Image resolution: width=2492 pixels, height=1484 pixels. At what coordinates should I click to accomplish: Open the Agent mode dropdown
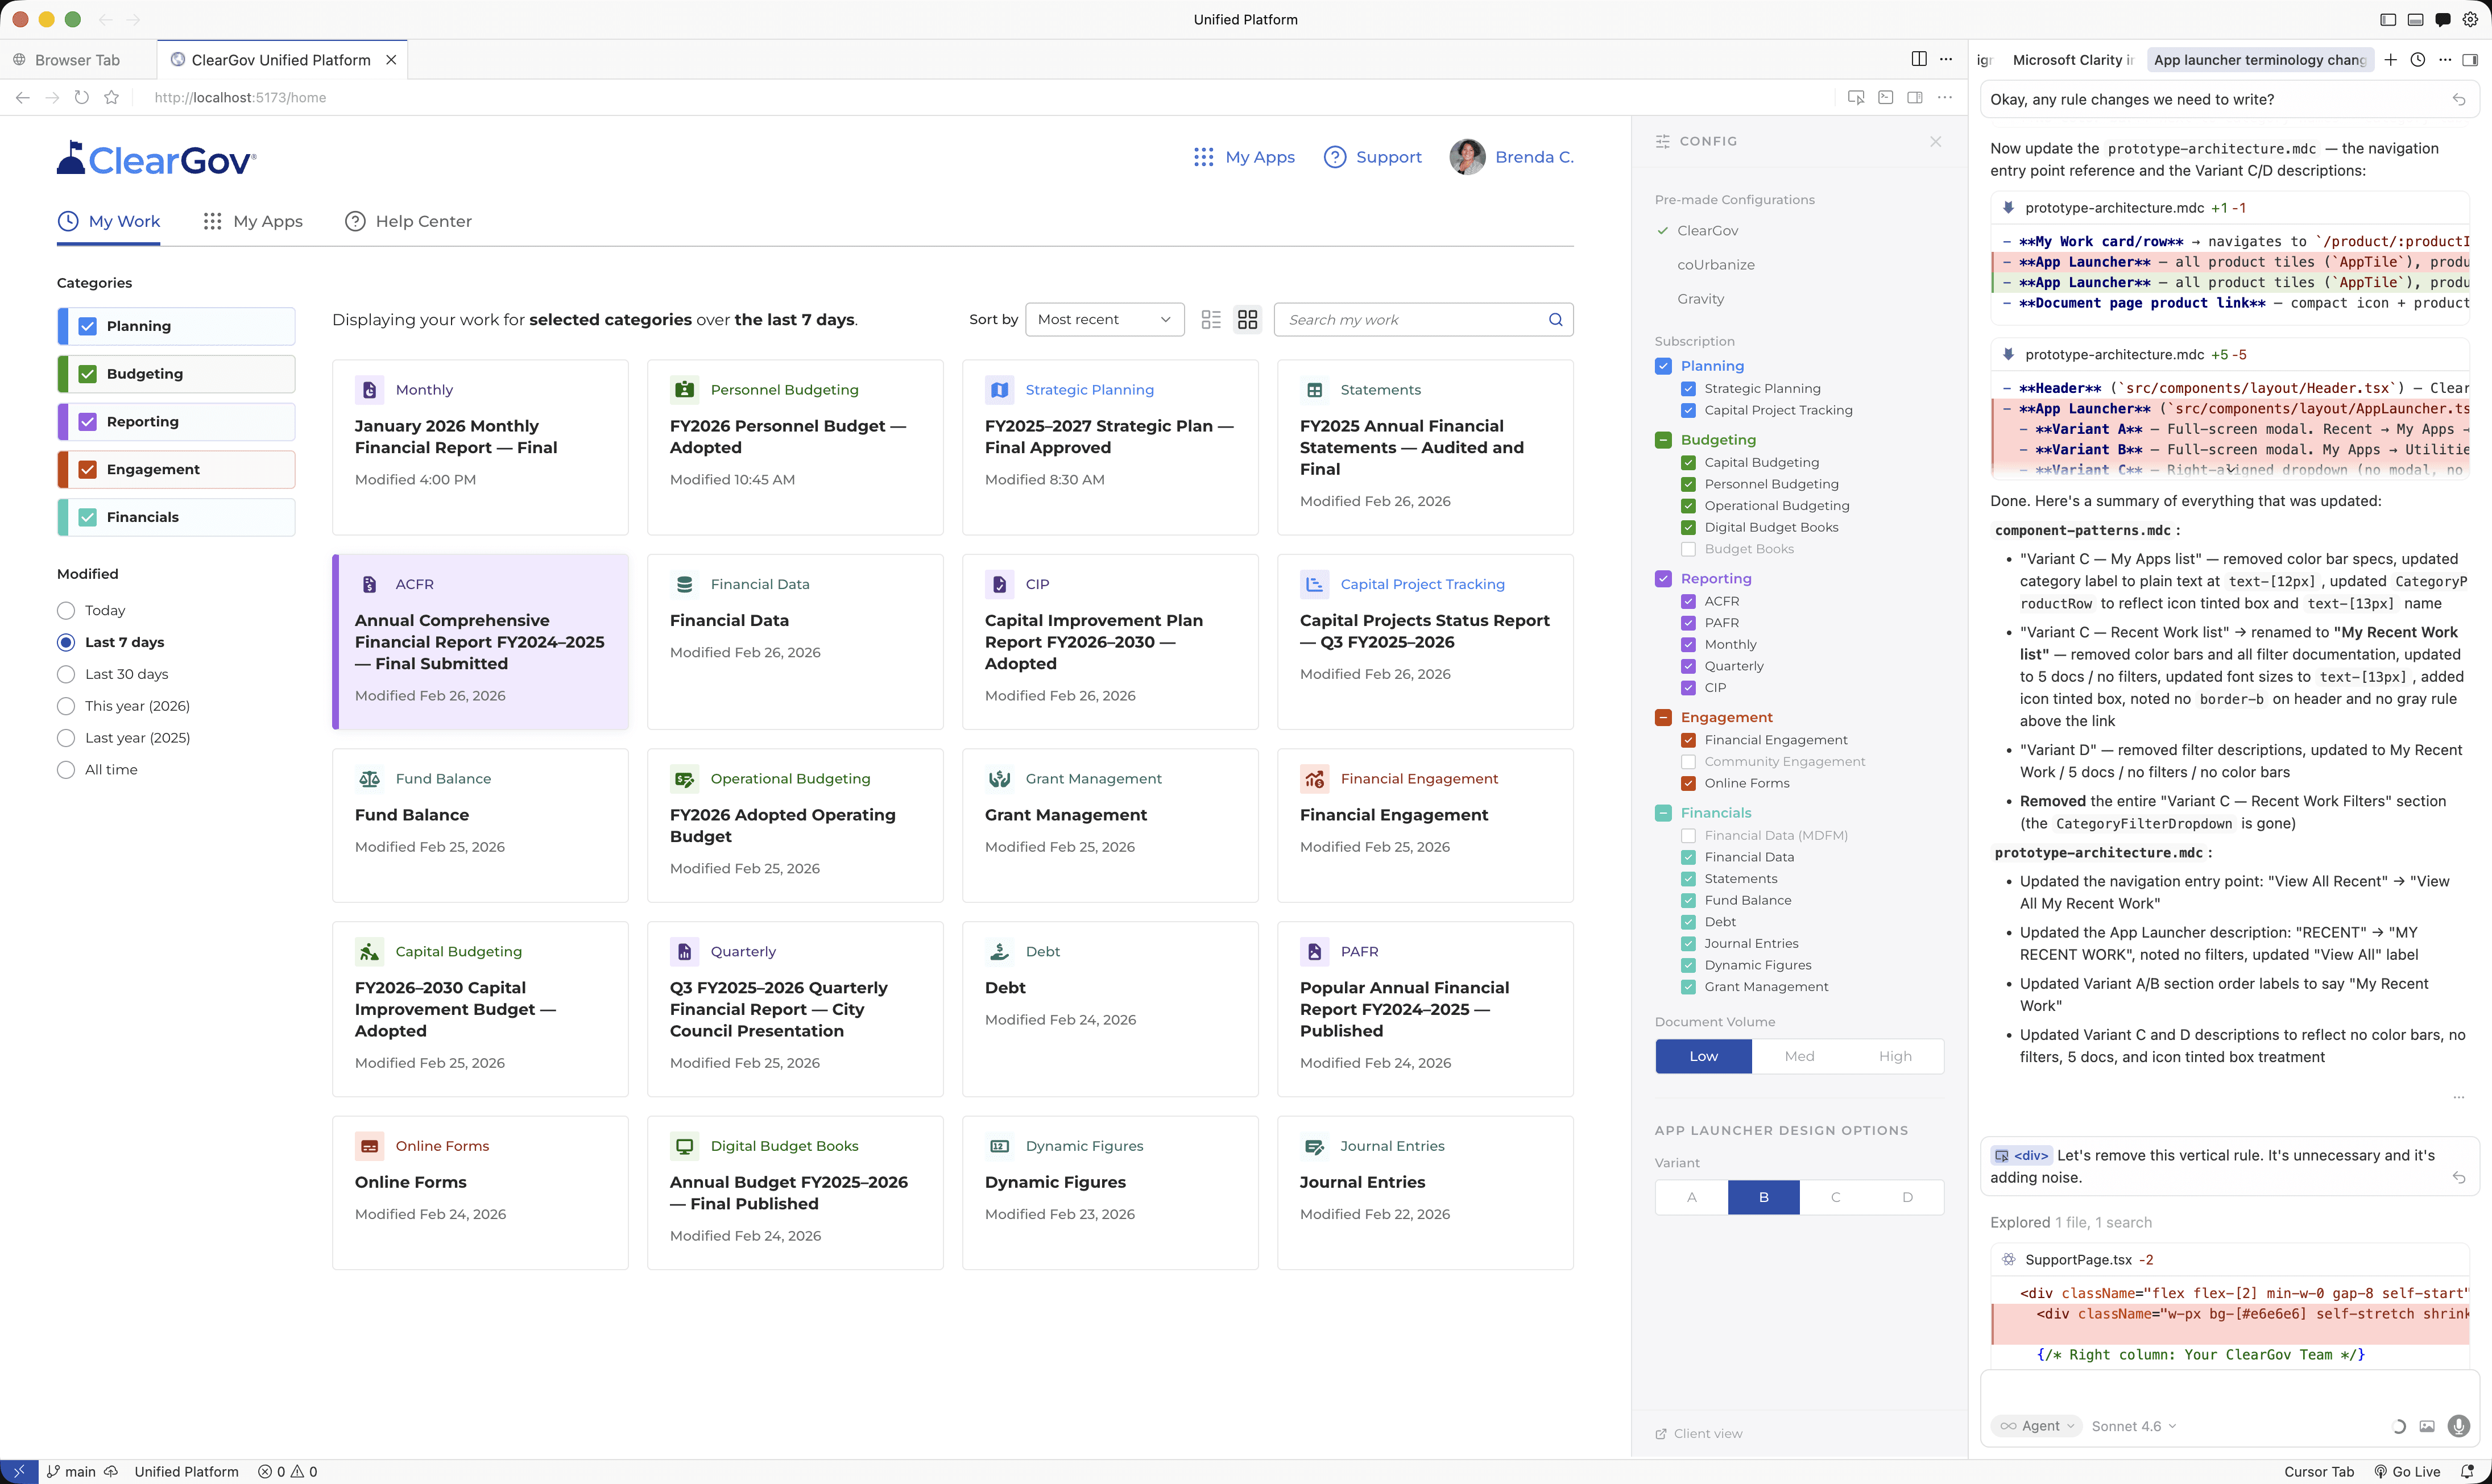2037,1426
